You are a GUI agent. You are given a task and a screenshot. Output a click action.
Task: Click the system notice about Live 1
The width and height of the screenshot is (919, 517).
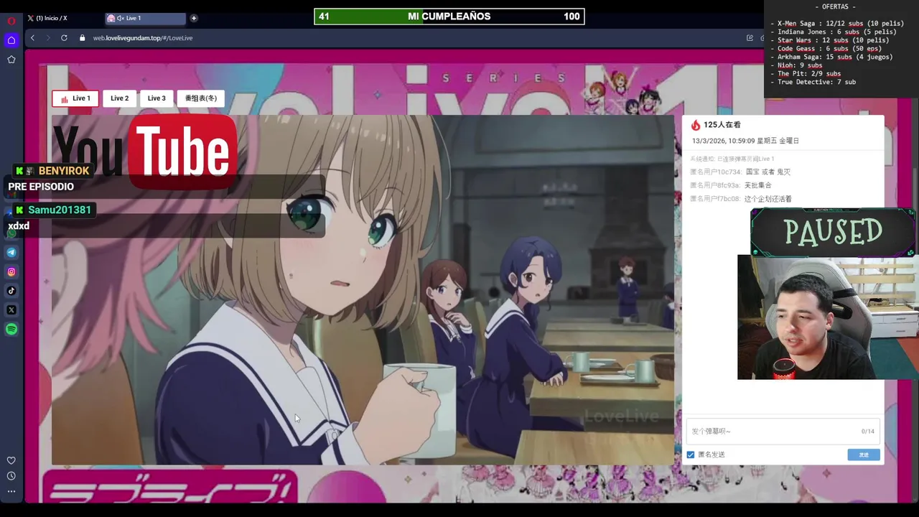click(x=732, y=159)
